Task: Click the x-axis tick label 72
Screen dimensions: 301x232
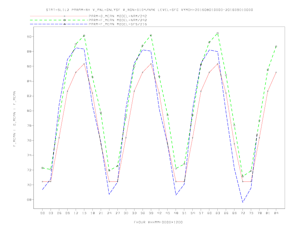Action: tap(243, 213)
